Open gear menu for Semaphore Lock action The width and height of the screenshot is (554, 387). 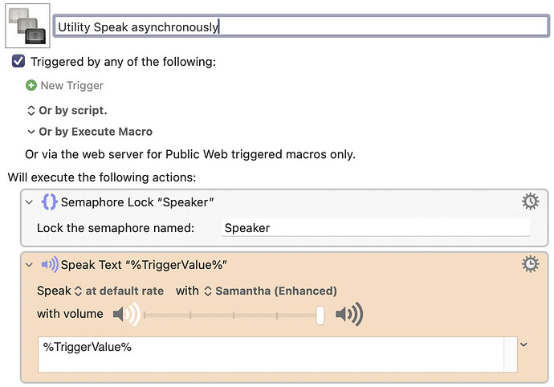tap(530, 201)
